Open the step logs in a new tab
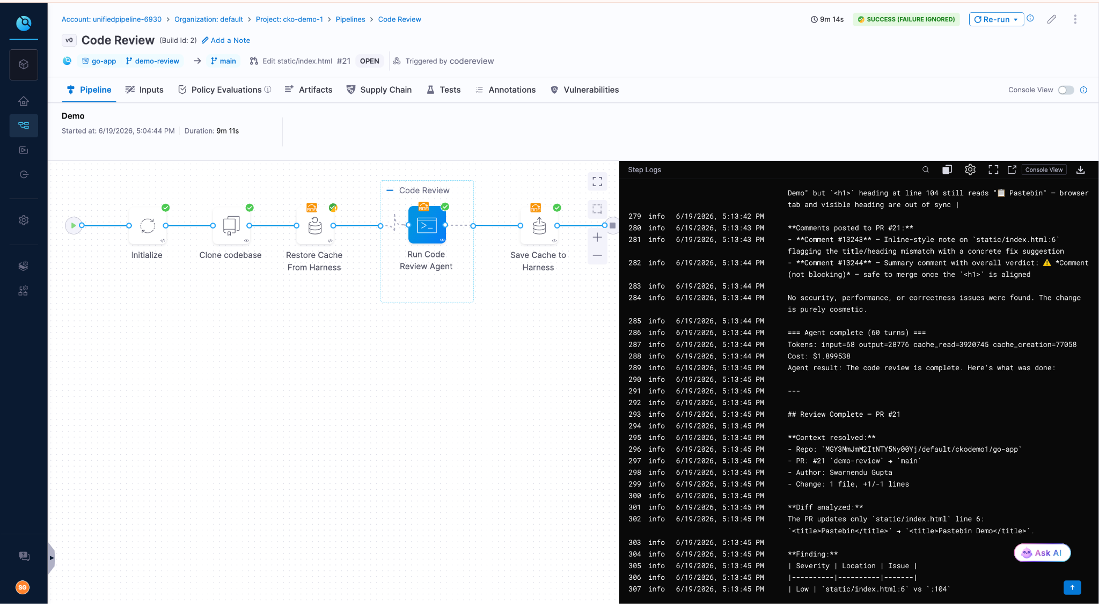The height and width of the screenshot is (604, 1099). [x=1012, y=170]
